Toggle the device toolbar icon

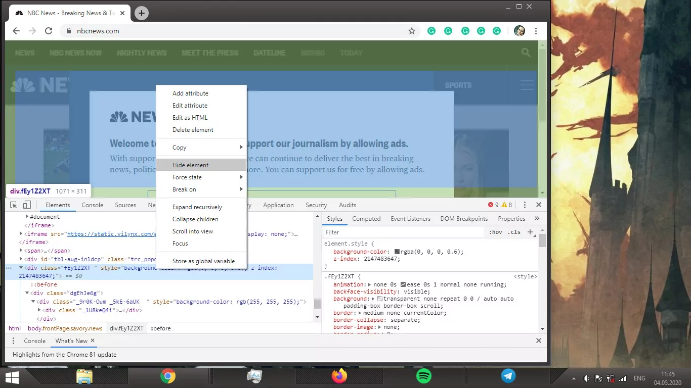tap(27, 205)
